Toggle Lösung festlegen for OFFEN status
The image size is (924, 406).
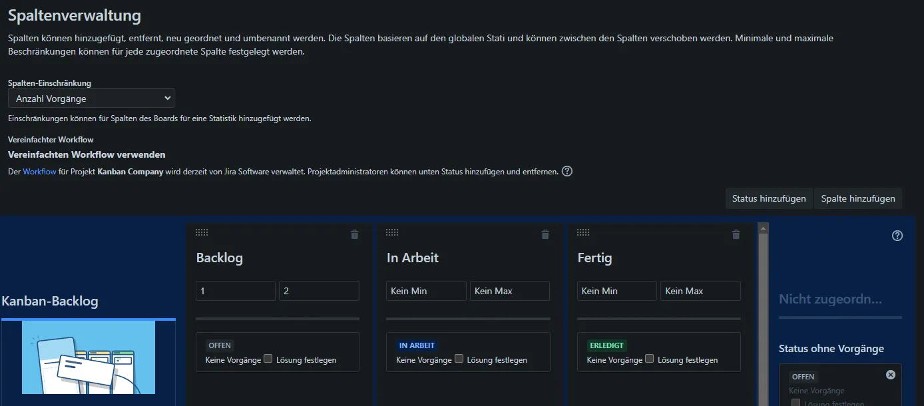click(268, 359)
